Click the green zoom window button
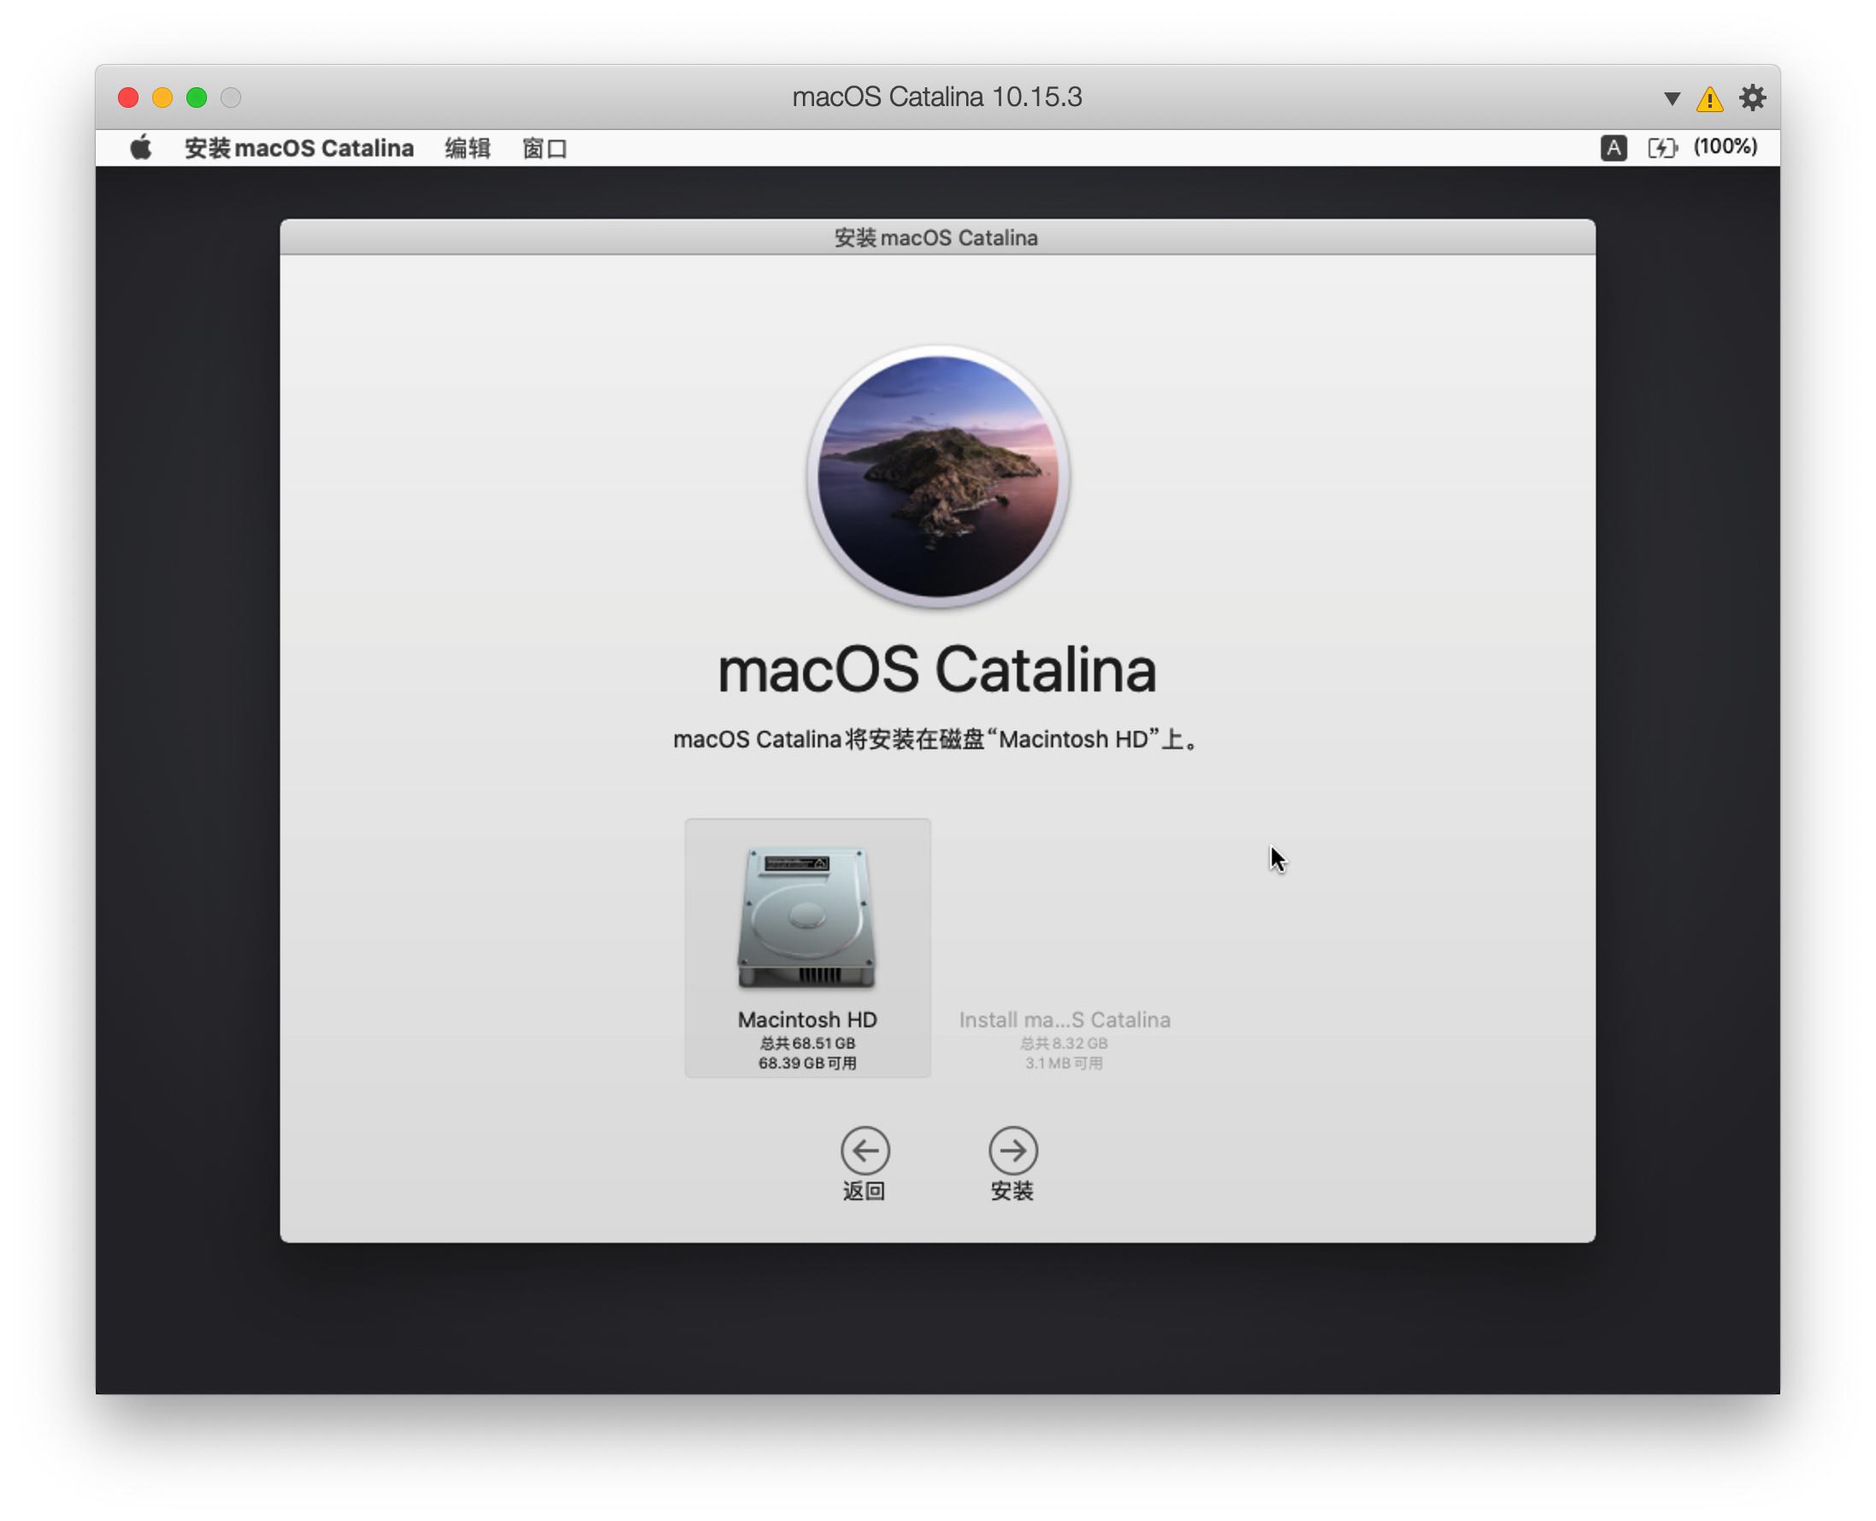This screenshot has height=1521, width=1876. [197, 98]
